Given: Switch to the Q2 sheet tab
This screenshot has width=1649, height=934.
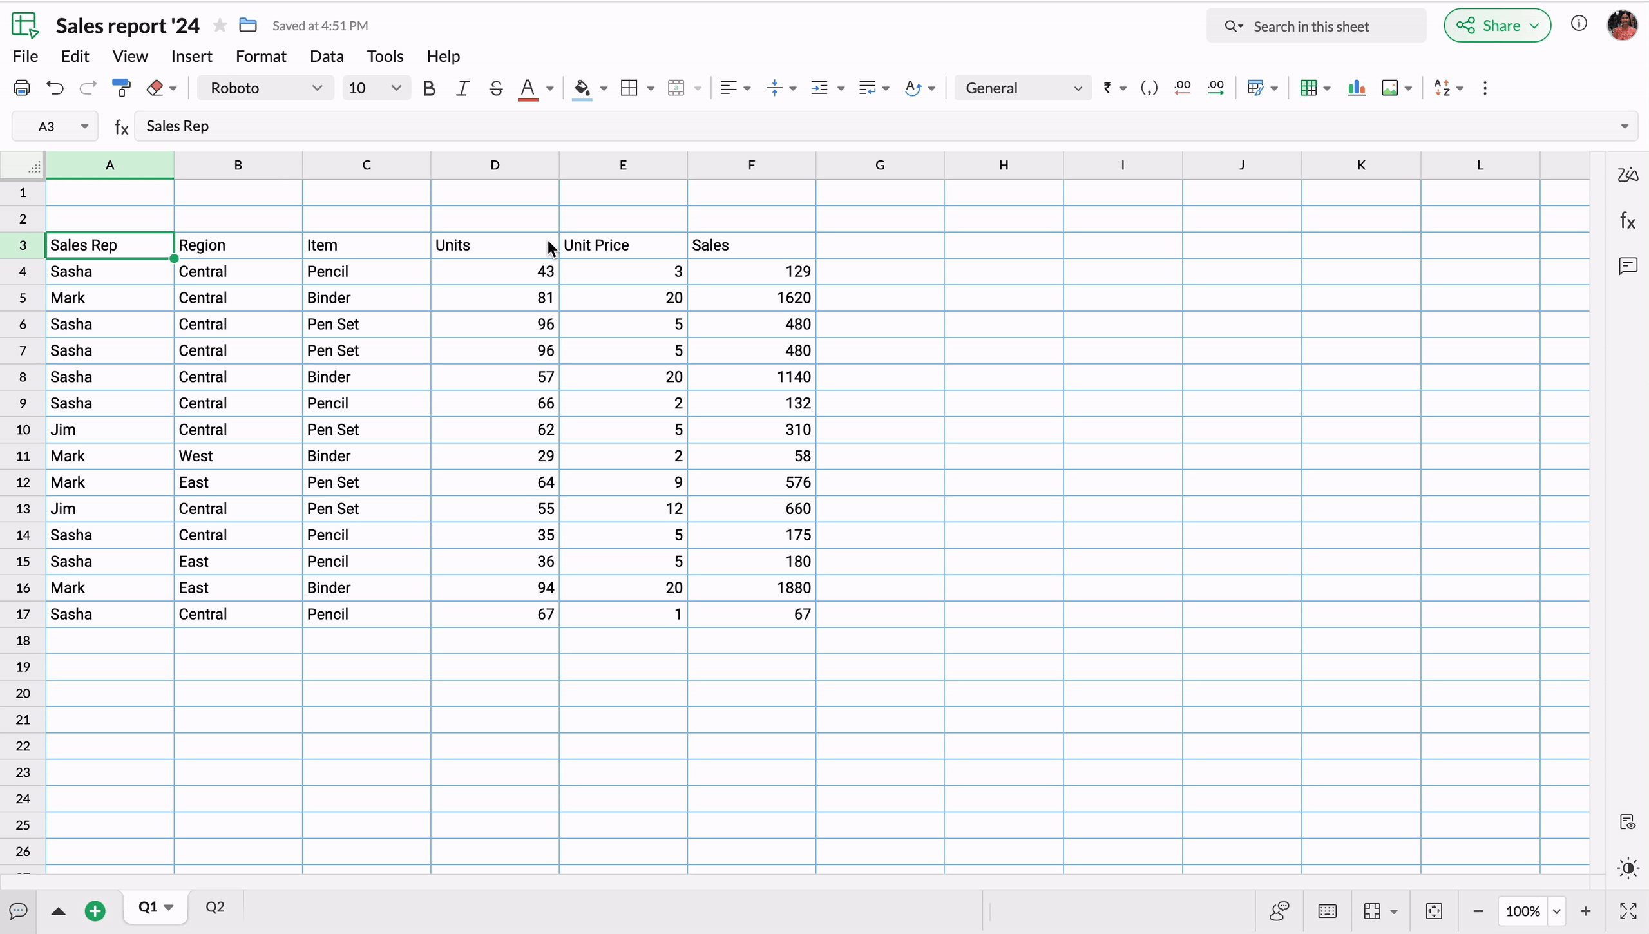Looking at the screenshot, I should tap(215, 907).
